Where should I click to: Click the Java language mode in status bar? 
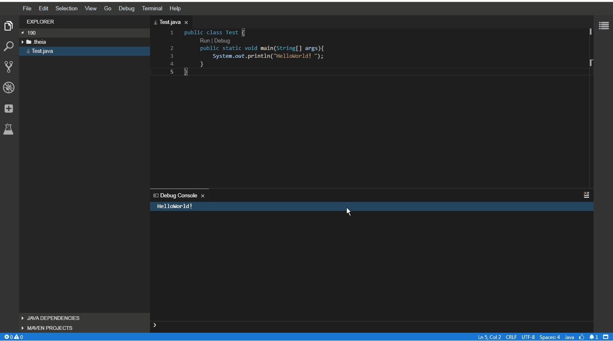[569, 337]
